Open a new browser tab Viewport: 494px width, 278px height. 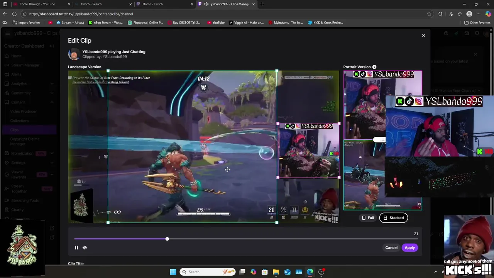point(262,4)
